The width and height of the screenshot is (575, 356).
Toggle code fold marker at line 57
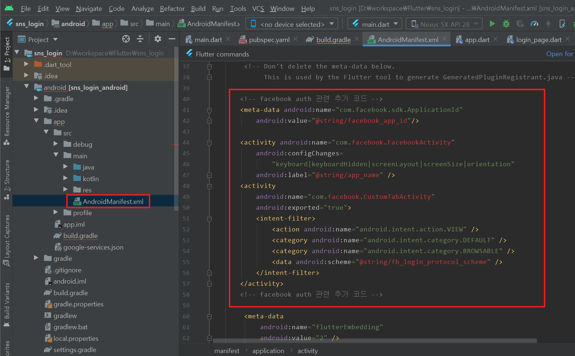tap(209, 284)
